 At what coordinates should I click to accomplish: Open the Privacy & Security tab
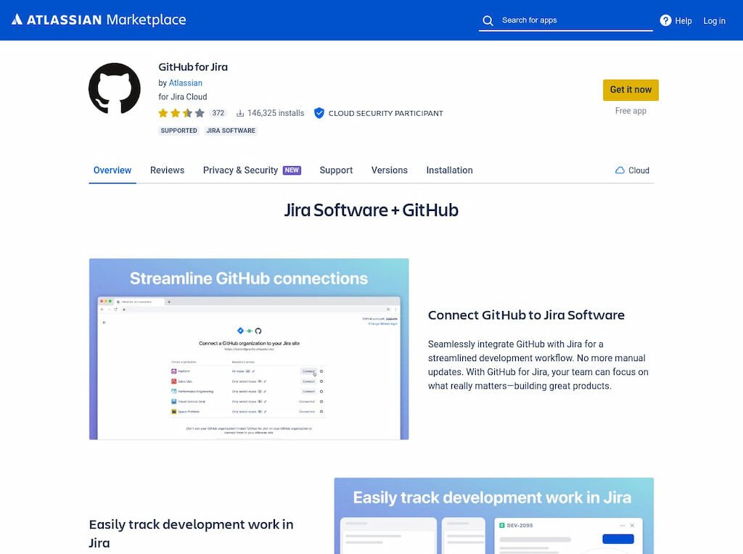coord(239,170)
